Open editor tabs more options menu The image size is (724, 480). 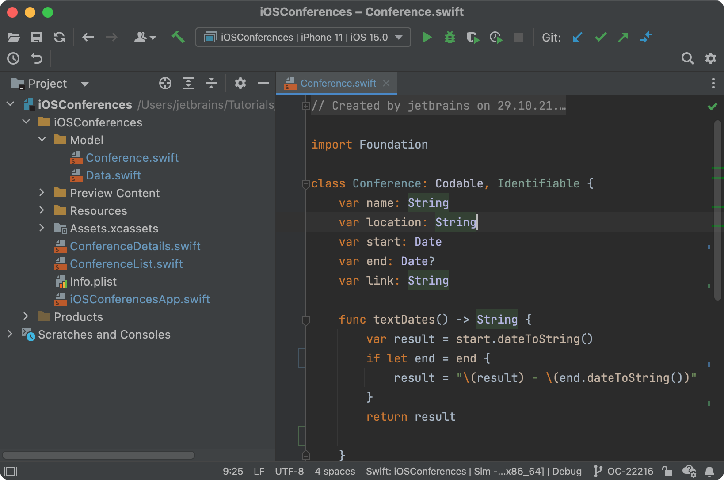(x=713, y=83)
